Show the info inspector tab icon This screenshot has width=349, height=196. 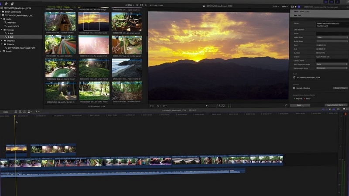[299, 7]
